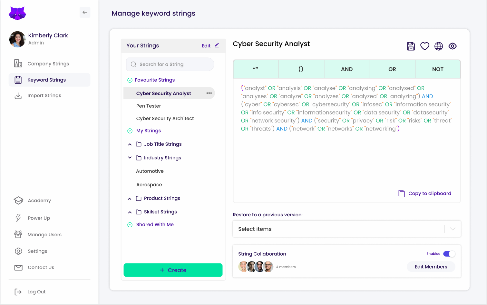
Task: Click the purple fox logo
Action: [17, 13]
